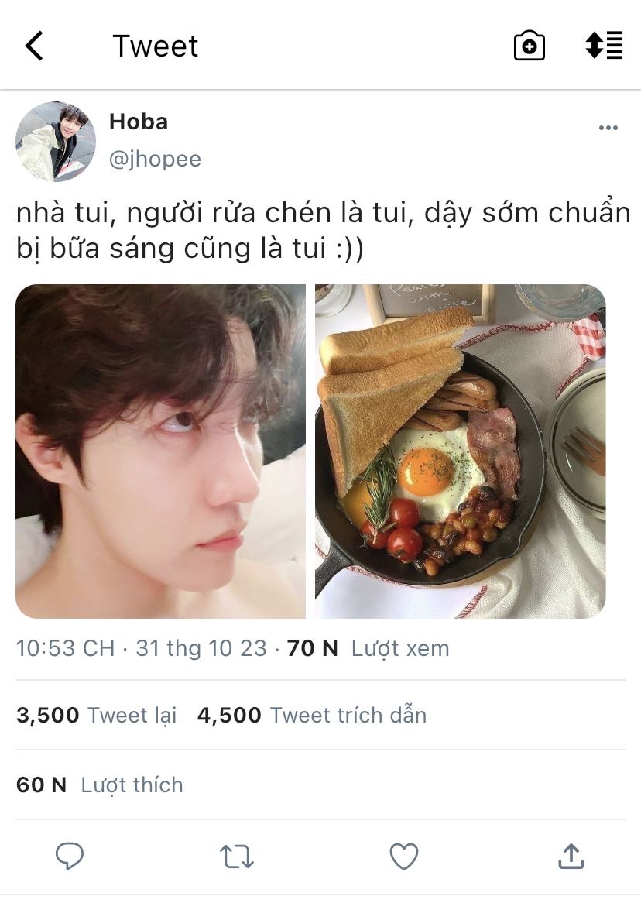Tap the Tweet header title

click(155, 46)
